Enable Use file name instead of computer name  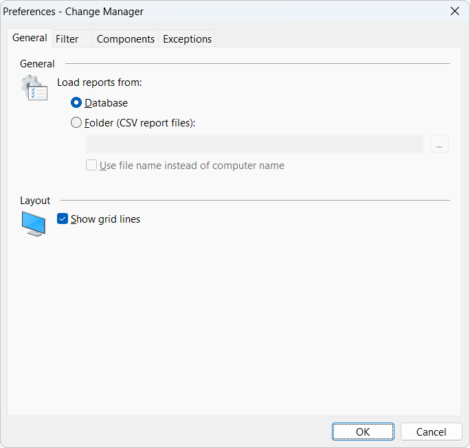click(91, 166)
